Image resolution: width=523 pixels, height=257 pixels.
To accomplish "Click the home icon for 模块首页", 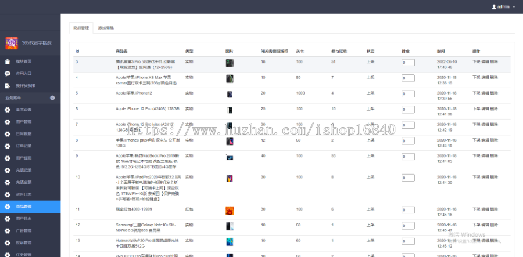I will coord(8,61).
